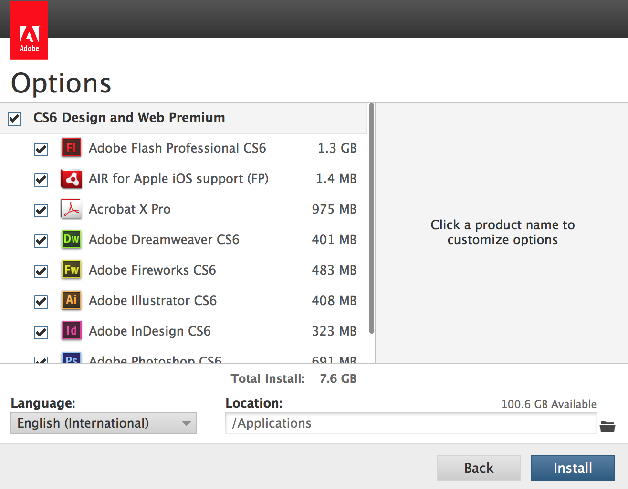Click the InDesign CS6 icon
This screenshot has width=628, height=489.
[72, 331]
